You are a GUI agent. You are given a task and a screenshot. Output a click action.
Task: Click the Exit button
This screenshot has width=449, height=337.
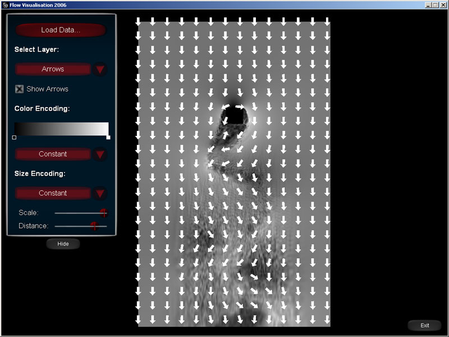click(x=425, y=326)
